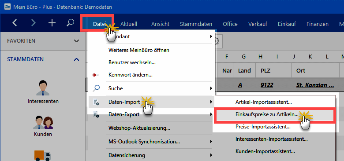
Task: Open the Ansicht menu
Action: click(160, 24)
